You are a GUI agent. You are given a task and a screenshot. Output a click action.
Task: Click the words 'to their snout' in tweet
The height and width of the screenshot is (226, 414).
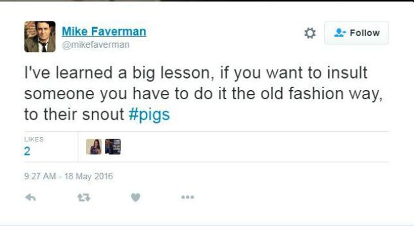74,114
